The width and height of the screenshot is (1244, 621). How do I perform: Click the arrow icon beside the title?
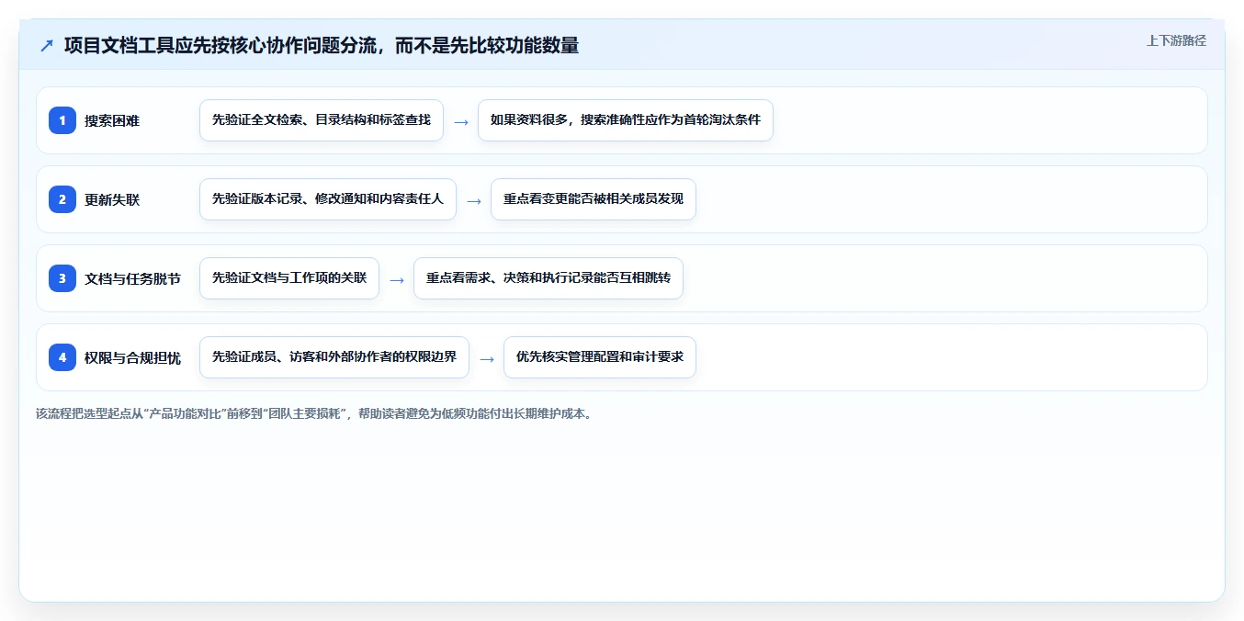47,46
